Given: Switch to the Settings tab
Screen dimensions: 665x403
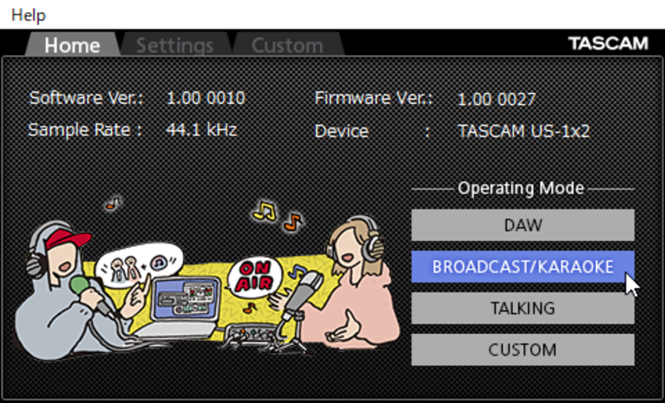Looking at the screenshot, I should [x=175, y=45].
